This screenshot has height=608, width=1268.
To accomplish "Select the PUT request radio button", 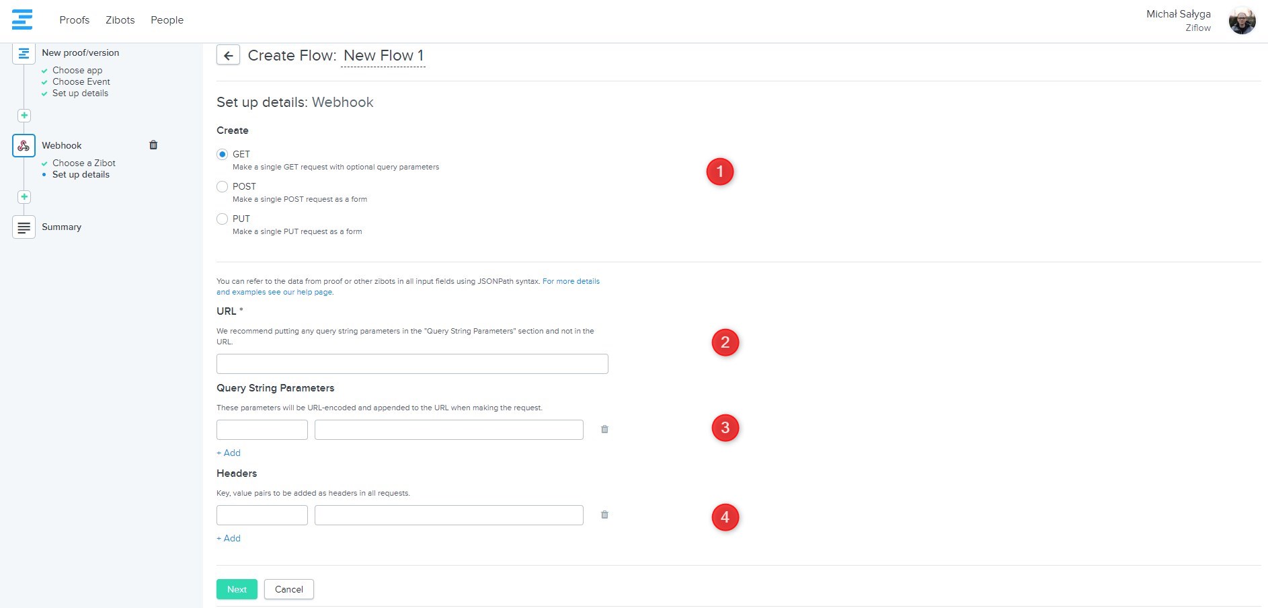I will point(223,219).
